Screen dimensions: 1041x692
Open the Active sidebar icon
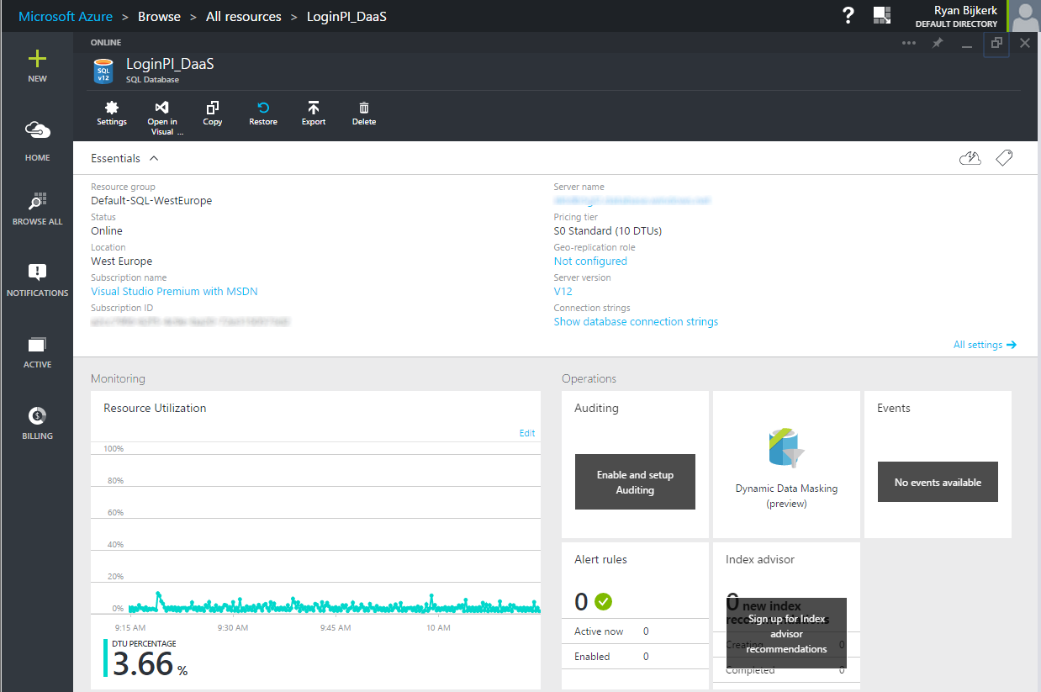click(x=37, y=344)
